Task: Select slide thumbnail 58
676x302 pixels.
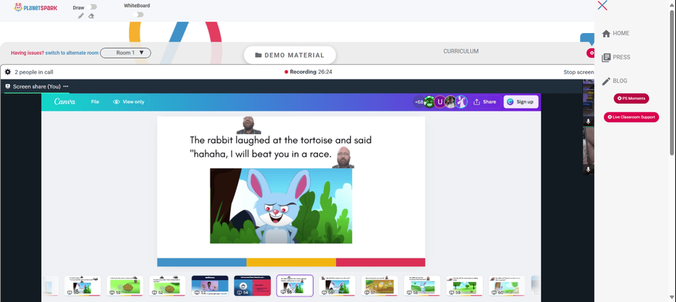Action: [422, 286]
